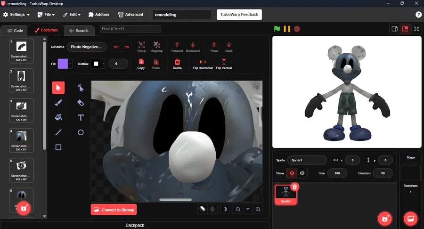Bring selection to Front
Image resolution: width=424 pixels, height=229 pixels.
coord(214,47)
